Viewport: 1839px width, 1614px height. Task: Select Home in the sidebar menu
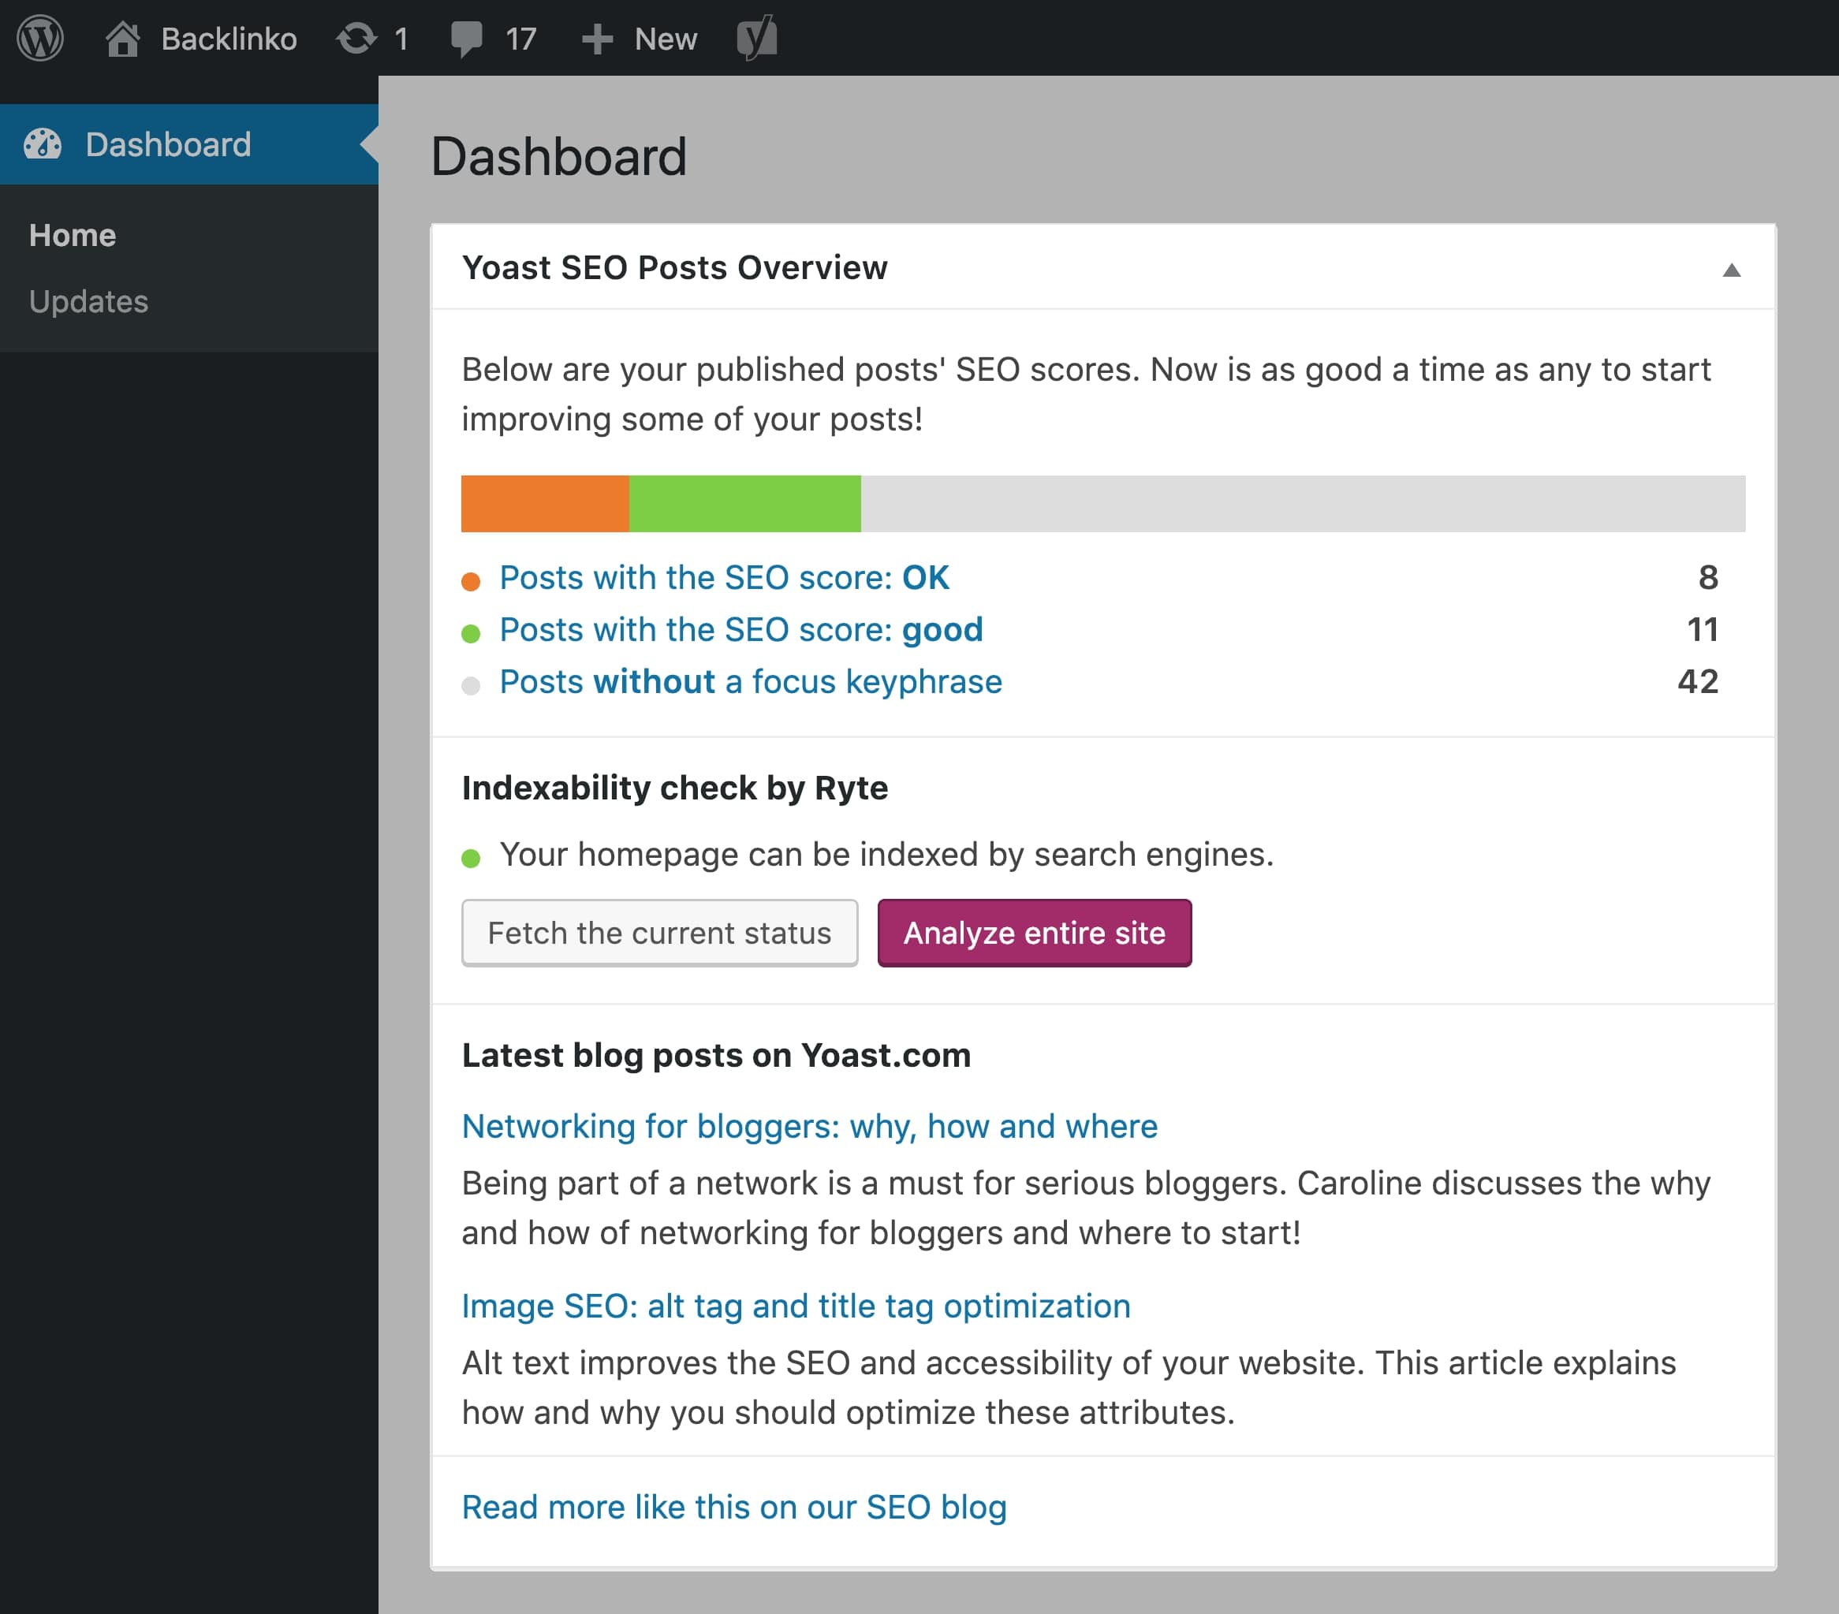(x=72, y=234)
